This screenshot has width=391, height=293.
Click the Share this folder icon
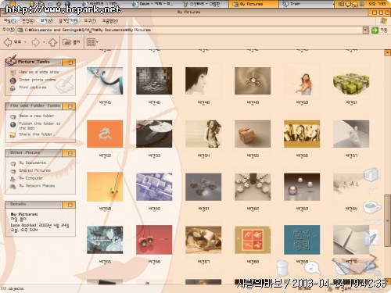(x=13, y=134)
